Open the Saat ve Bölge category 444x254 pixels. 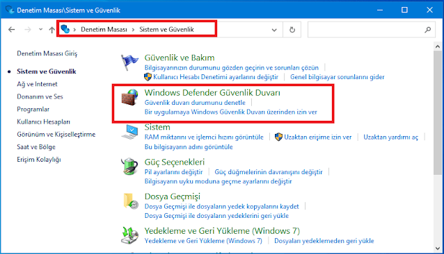pos(36,147)
